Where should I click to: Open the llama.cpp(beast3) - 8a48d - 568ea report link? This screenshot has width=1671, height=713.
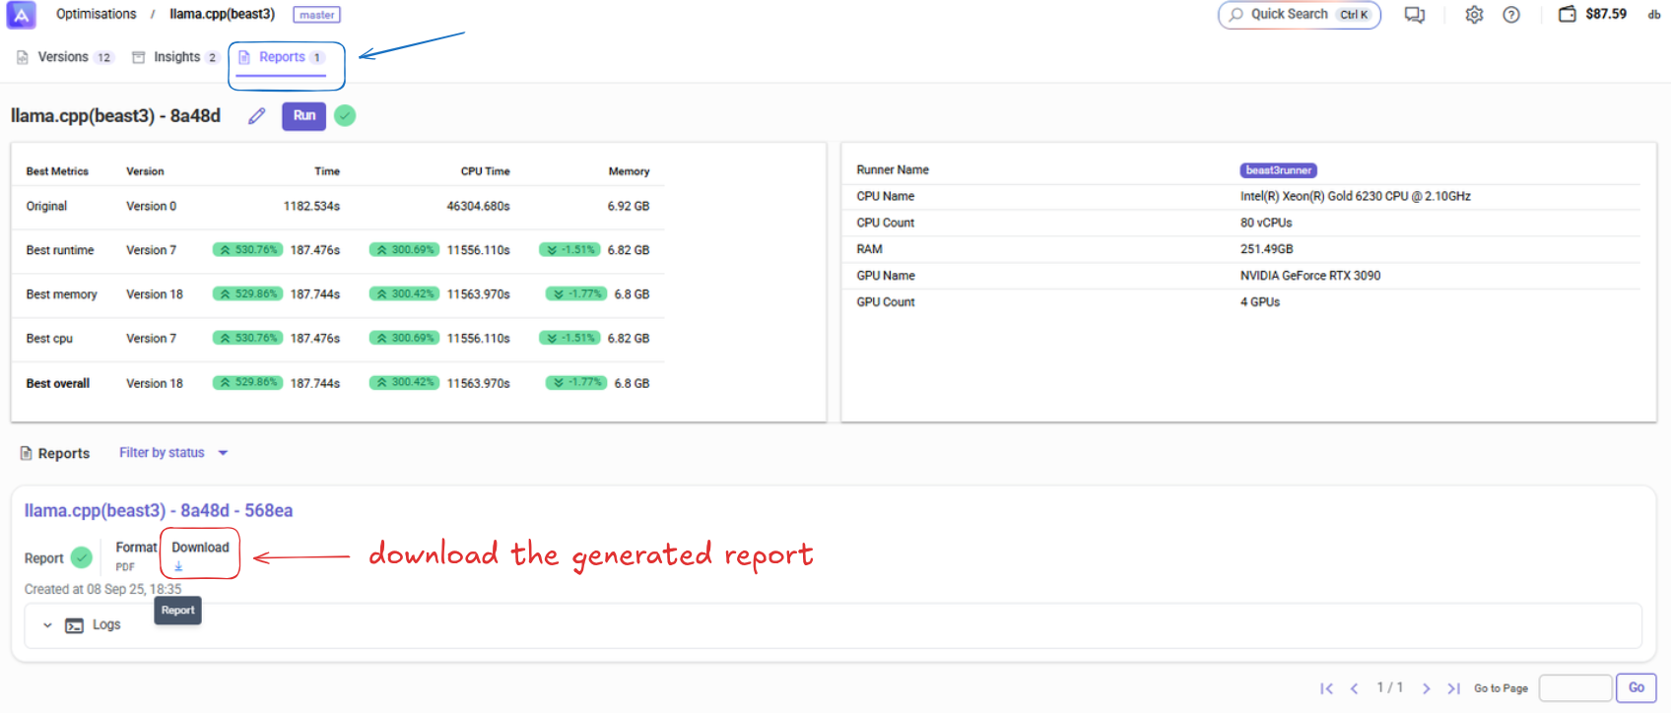(159, 510)
